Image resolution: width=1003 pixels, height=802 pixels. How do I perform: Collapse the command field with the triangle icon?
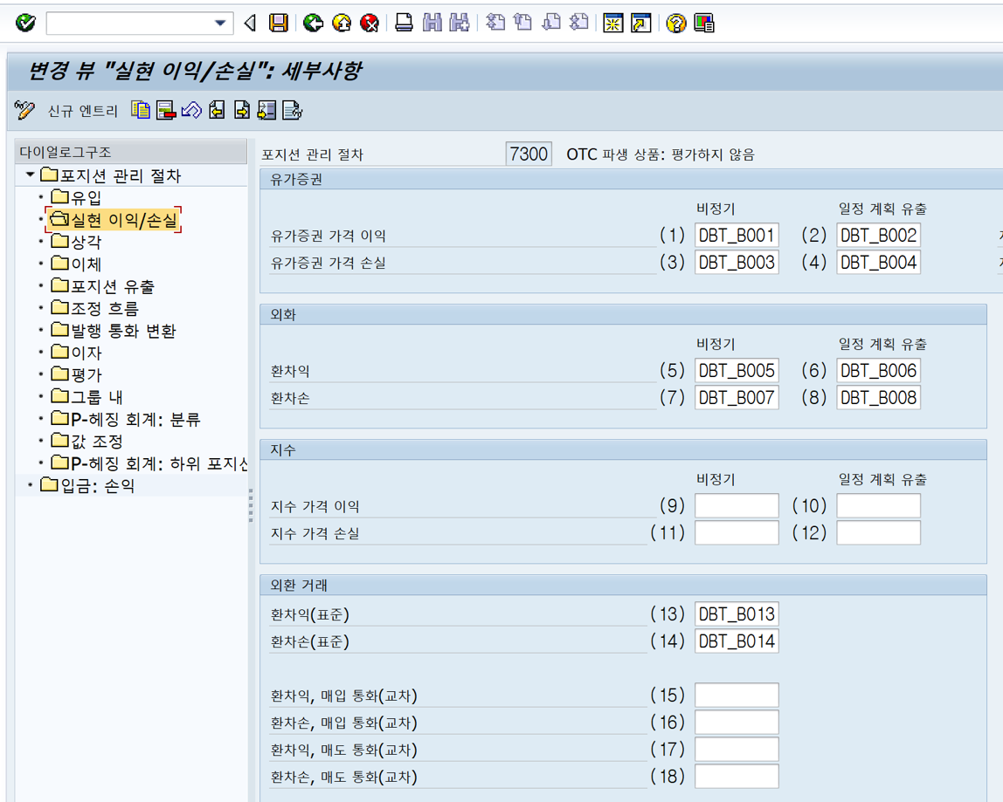[250, 24]
